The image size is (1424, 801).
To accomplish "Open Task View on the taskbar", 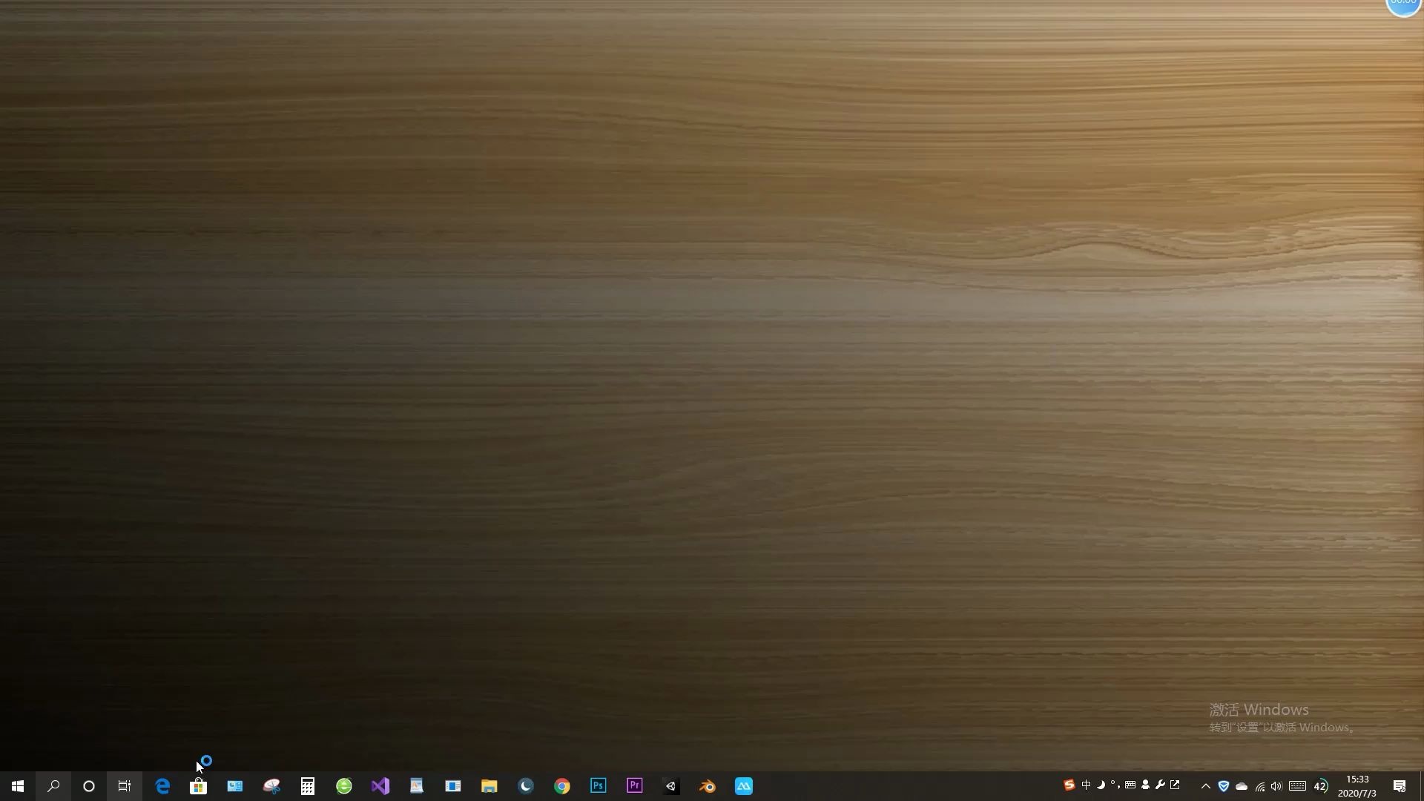I will pyautogui.click(x=125, y=786).
